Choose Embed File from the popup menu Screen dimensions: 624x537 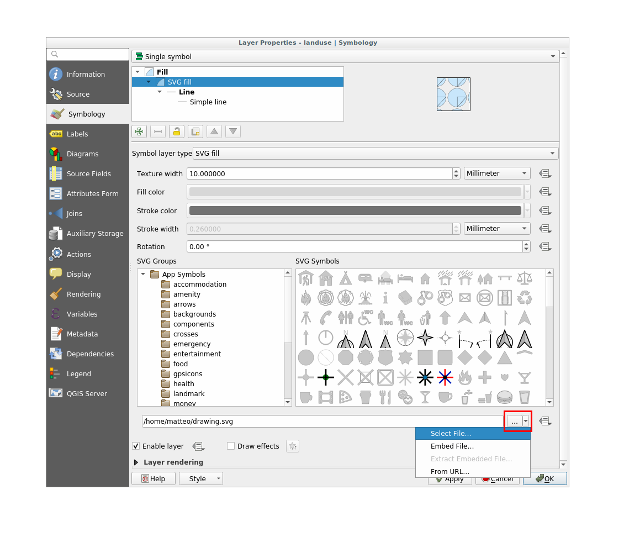[452, 446]
